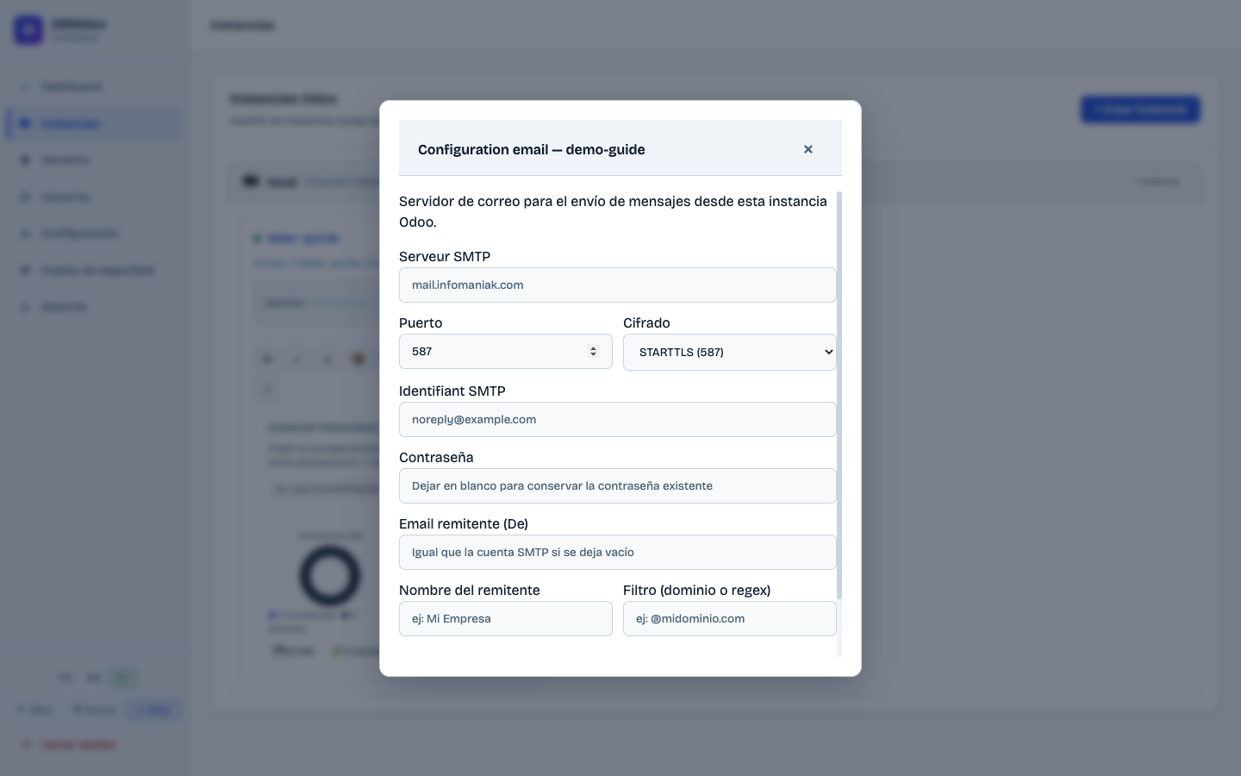
Task: Click the 'Serveur SMTP' label
Action: click(x=445, y=257)
